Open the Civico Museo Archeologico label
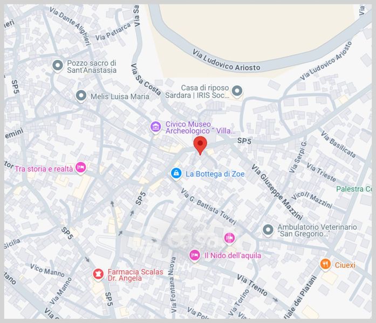This screenshot has height=323, width=376. (x=200, y=128)
